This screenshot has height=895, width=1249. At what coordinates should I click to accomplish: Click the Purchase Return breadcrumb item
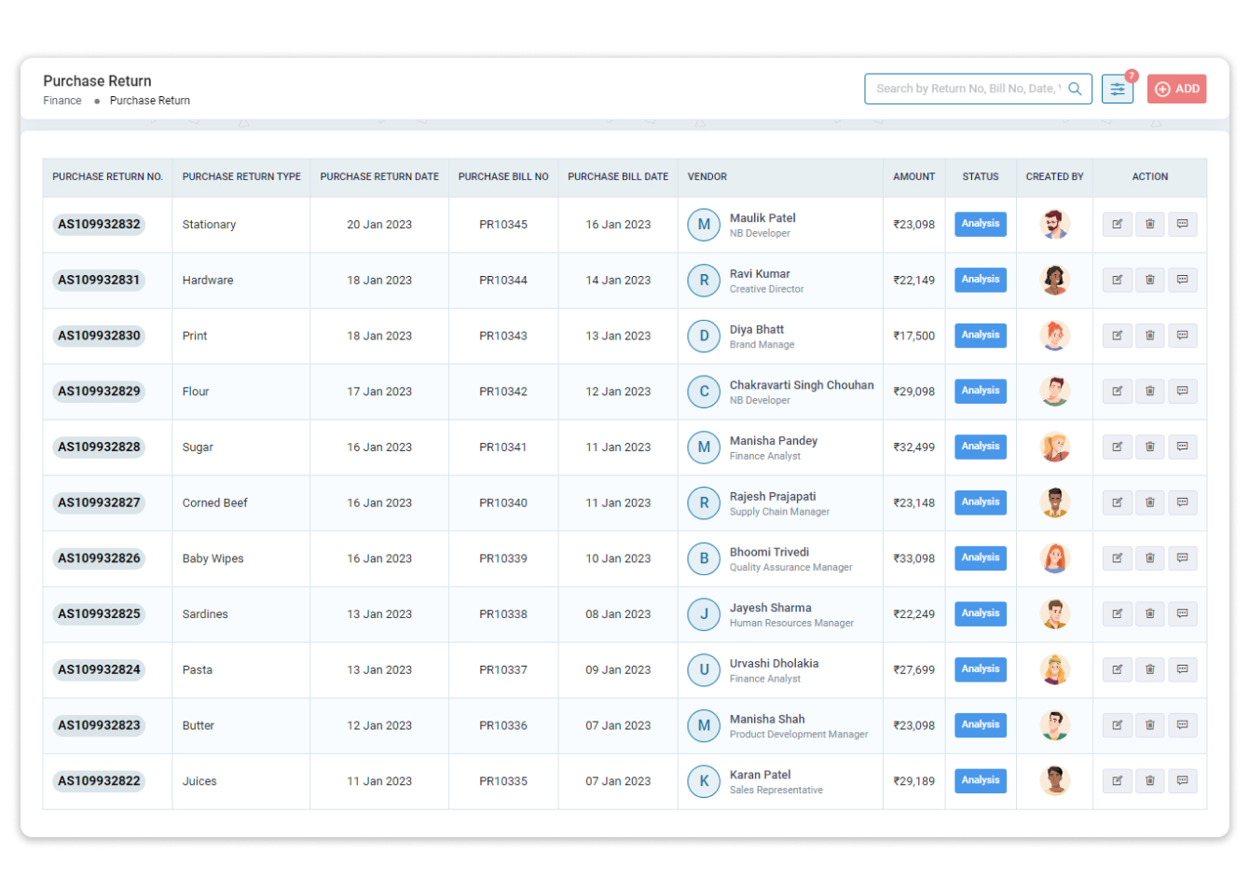tap(149, 101)
